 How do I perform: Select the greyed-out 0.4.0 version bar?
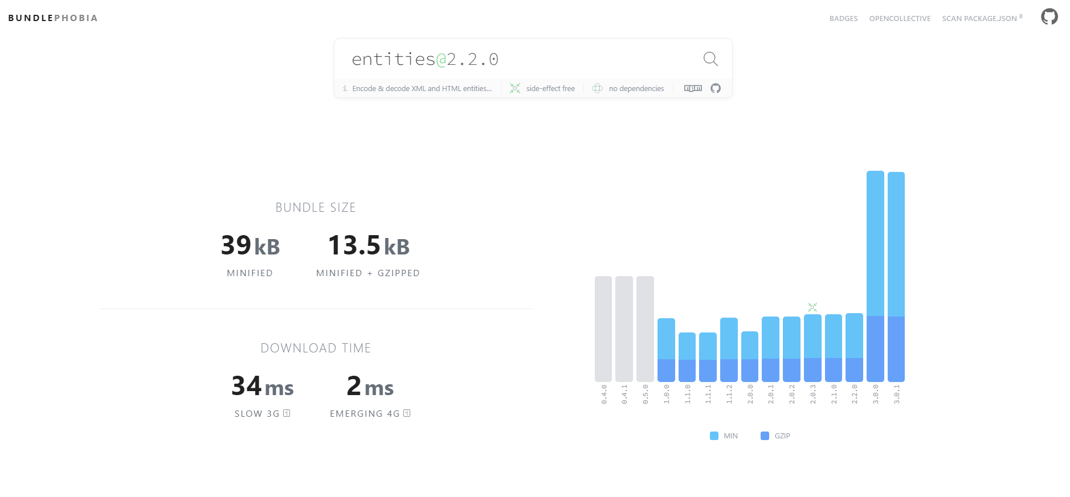point(603,329)
